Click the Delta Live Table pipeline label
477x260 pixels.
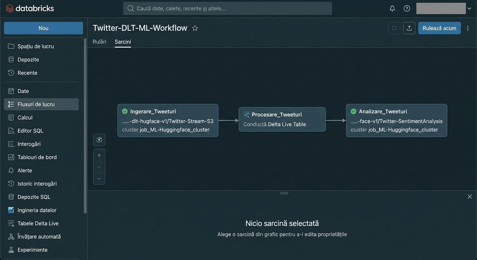click(x=287, y=124)
